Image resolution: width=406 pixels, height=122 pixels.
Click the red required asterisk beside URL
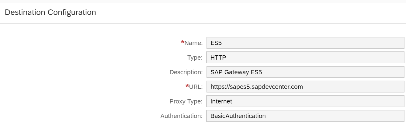[187, 86]
